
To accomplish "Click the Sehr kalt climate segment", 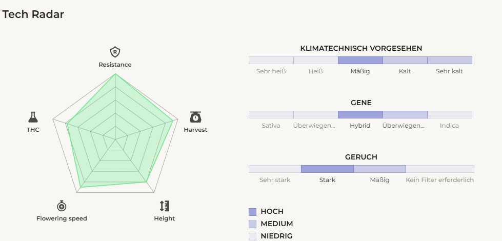I will click(449, 61).
